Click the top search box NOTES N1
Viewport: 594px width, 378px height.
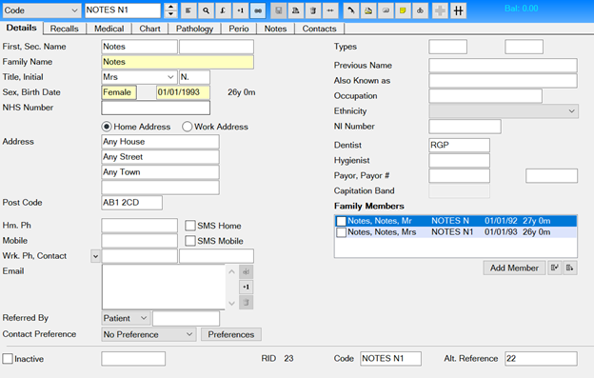(x=123, y=10)
